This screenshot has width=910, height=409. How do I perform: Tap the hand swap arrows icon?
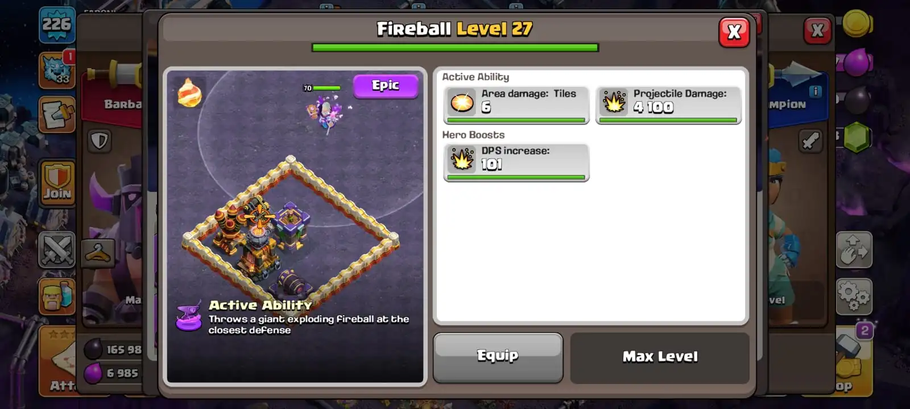point(854,249)
